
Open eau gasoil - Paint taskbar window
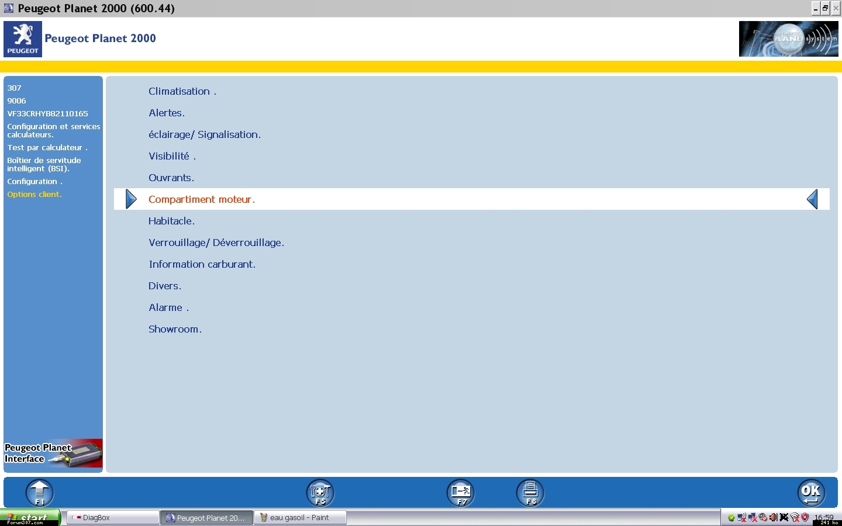(x=300, y=518)
